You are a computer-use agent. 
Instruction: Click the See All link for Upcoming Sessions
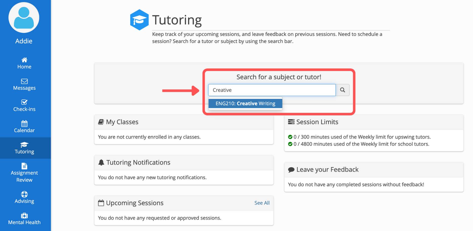tap(262, 203)
